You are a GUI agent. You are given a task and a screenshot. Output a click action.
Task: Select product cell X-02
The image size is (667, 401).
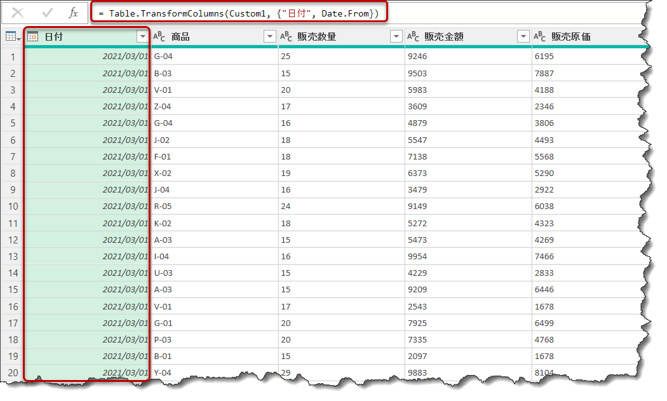pyautogui.click(x=214, y=173)
